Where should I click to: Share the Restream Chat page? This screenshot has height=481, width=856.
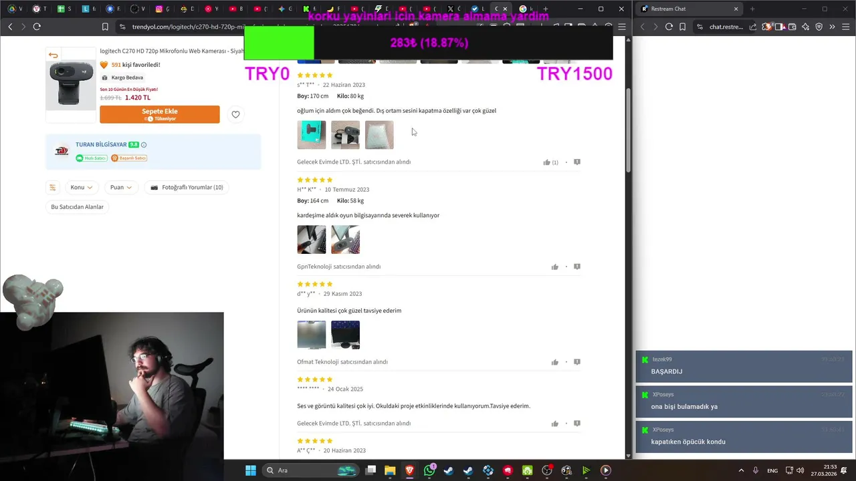click(753, 27)
